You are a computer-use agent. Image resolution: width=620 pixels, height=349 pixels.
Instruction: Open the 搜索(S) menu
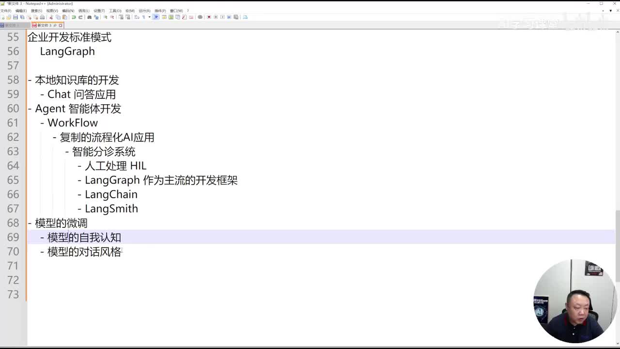click(36, 11)
